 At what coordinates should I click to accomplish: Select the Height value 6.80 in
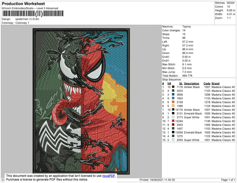(231, 10)
